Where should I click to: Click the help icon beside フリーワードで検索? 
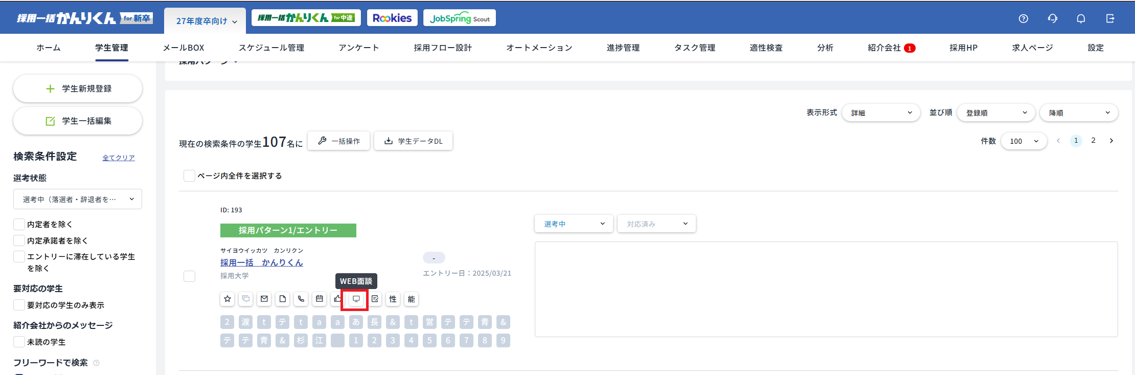96,363
